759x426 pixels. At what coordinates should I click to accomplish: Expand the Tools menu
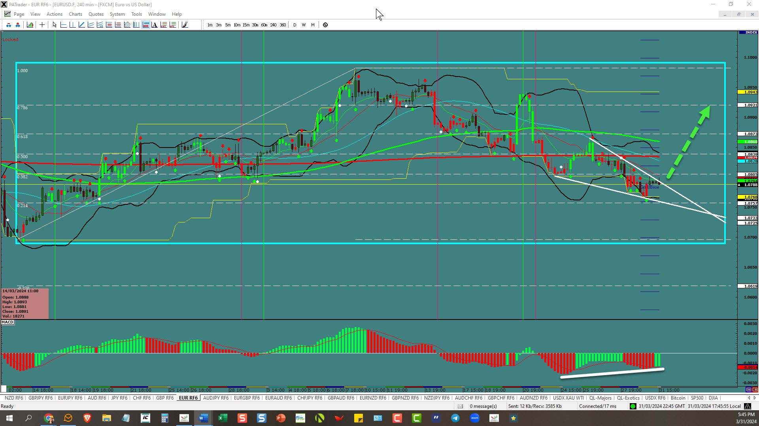pos(136,14)
